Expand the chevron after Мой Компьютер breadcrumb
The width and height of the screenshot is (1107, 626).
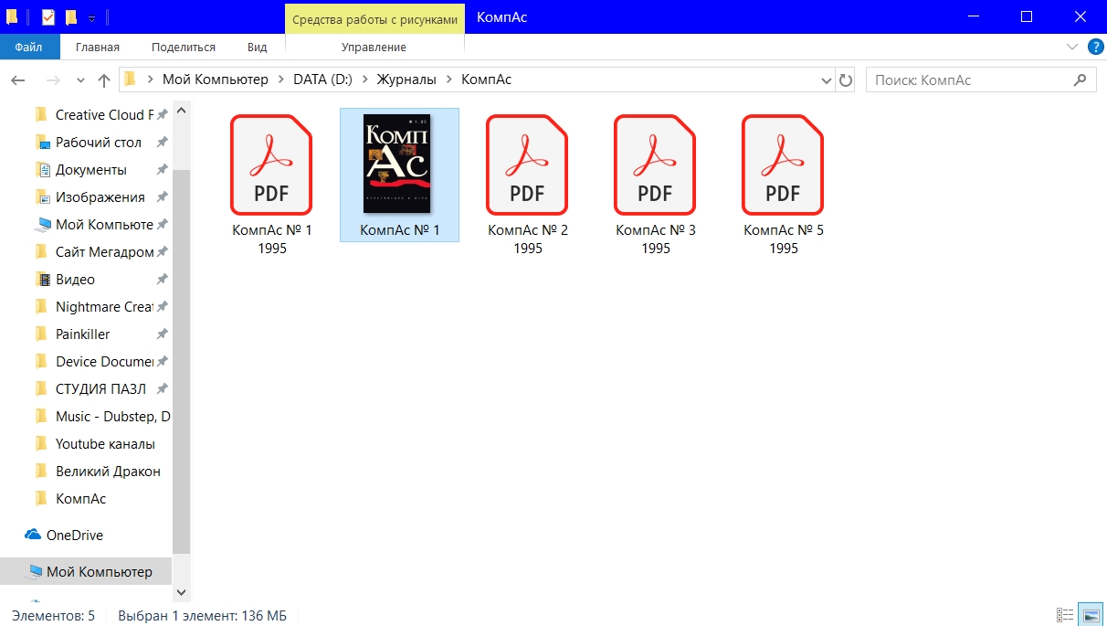pos(280,80)
